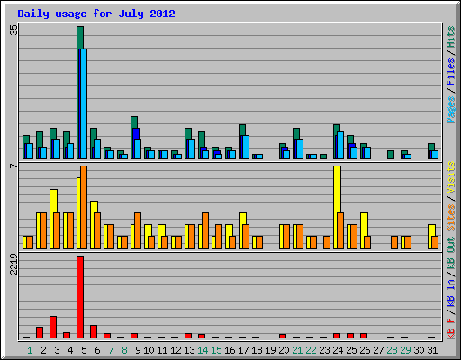Click the tall yellow Visits bar for day 24

pyautogui.click(x=337, y=189)
